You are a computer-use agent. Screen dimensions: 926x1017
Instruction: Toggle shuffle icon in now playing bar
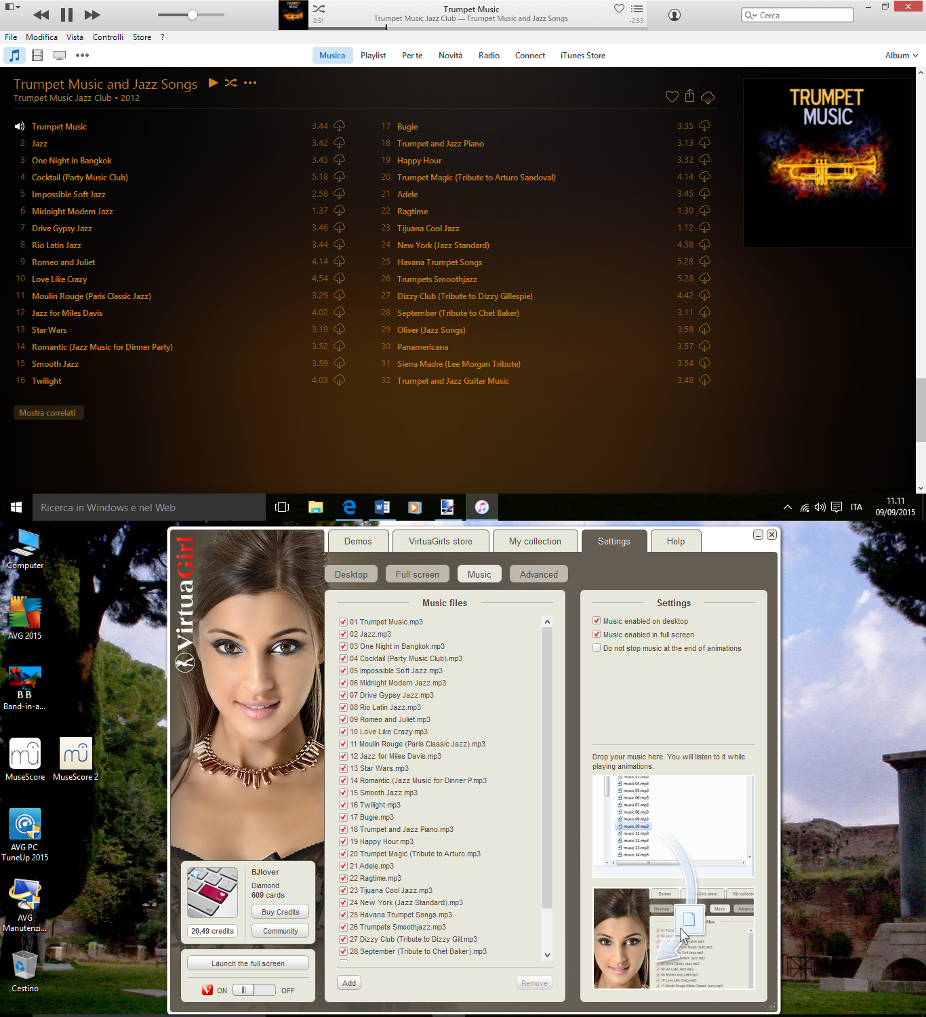[319, 9]
